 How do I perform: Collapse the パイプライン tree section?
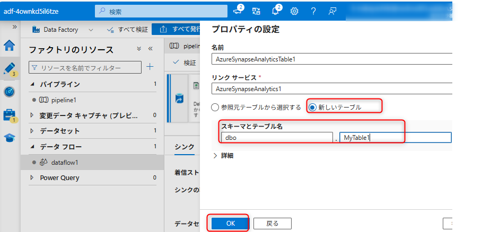pyautogui.click(x=32, y=84)
